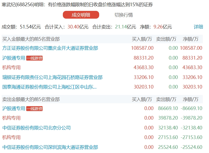Open 机构专用 row with 43683.30 buy amount
Screen dimensions: 209x153
click(x=11, y=68)
